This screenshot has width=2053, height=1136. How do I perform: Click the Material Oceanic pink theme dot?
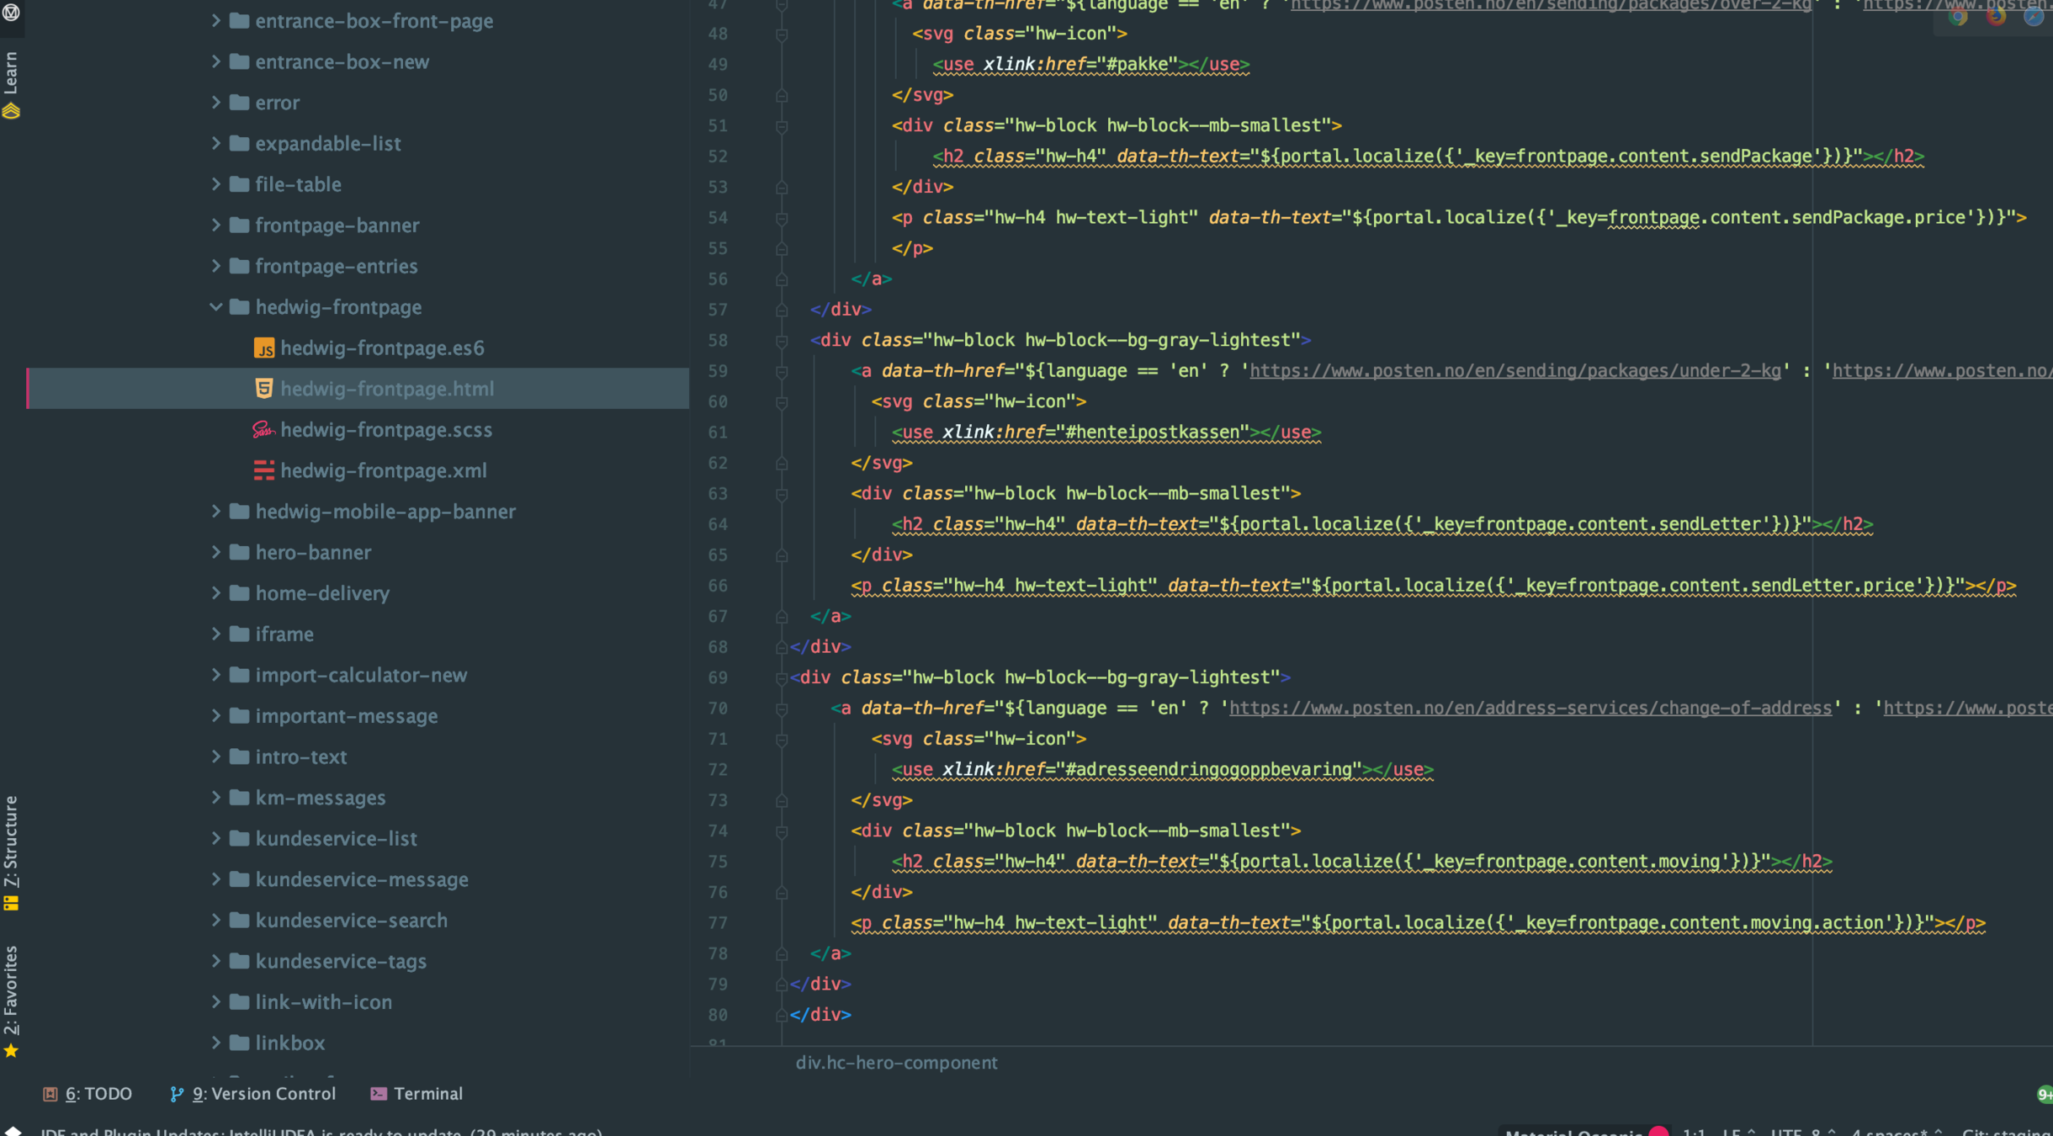1658,1132
